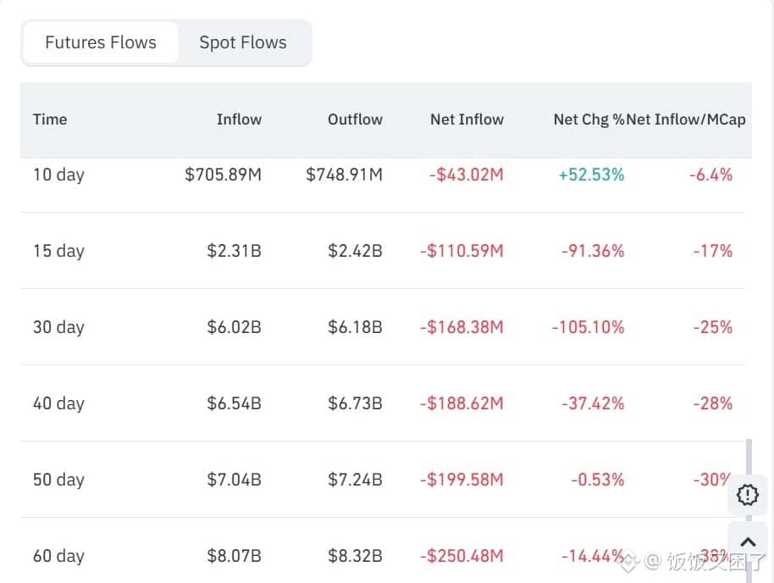Click the hexagon exclamation feedback icon
Image resolution: width=774 pixels, height=583 pixels.
coord(748,495)
